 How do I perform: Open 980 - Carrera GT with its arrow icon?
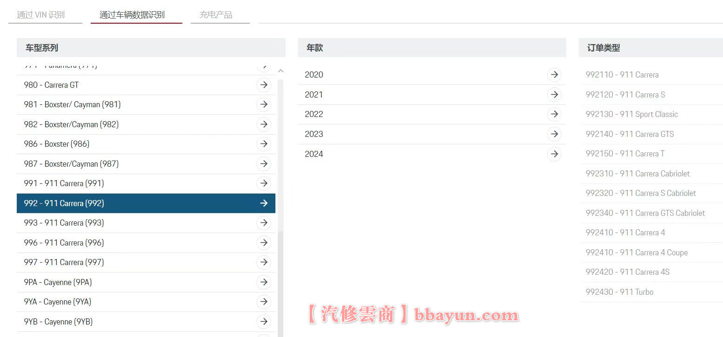click(264, 84)
